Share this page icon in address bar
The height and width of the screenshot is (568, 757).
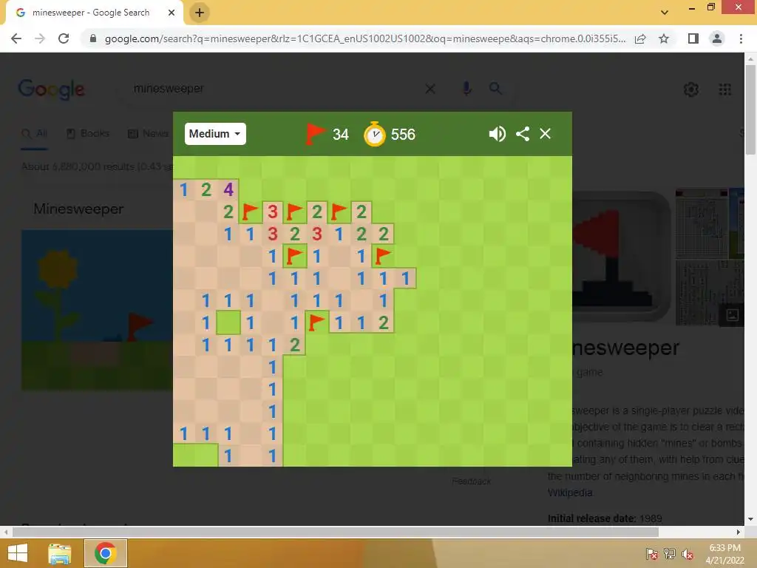(640, 38)
